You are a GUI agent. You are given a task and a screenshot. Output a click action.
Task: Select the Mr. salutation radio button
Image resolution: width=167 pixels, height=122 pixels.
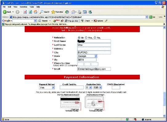79,38
